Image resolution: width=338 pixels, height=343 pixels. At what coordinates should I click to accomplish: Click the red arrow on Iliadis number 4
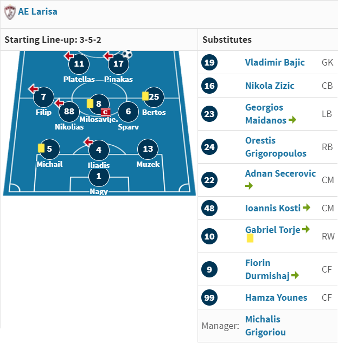[88, 142]
